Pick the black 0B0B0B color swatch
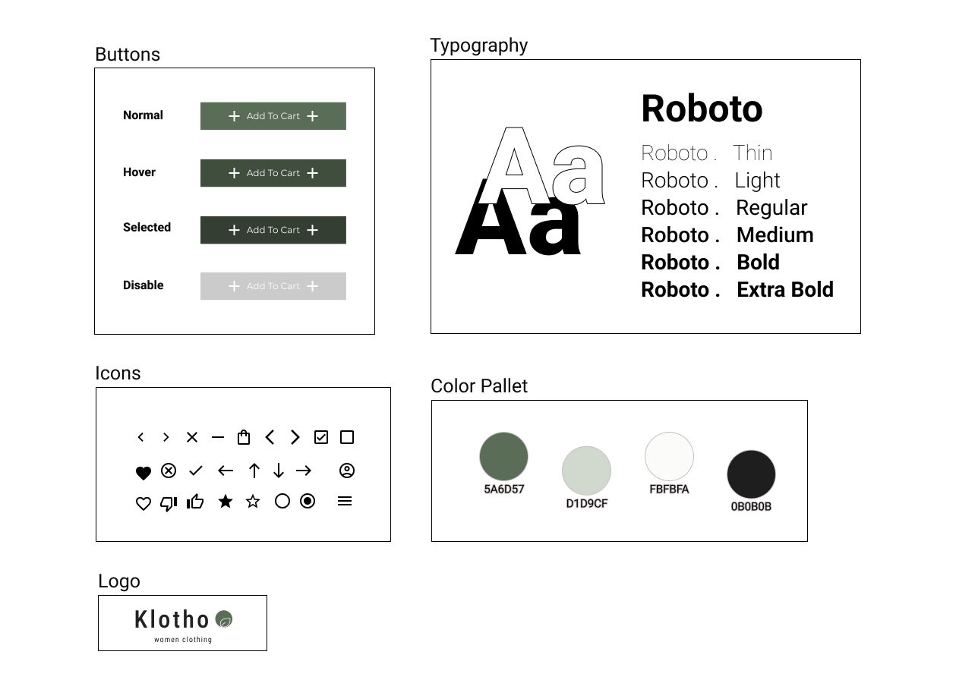 click(751, 474)
